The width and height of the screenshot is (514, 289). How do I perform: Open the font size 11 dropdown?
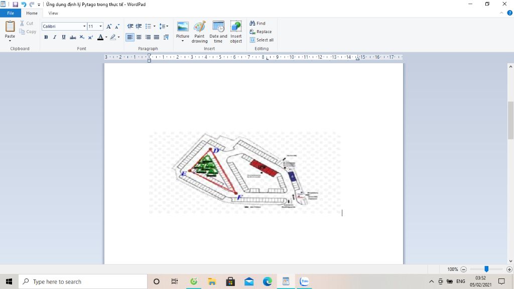(x=100, y=26)
